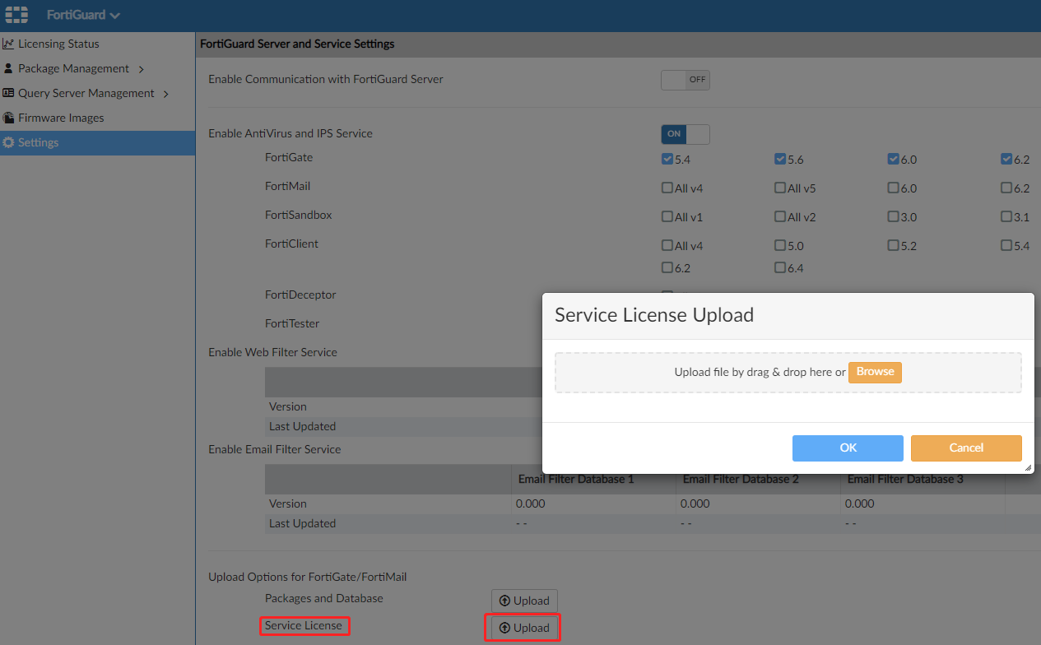The height and width of the screenshot is (645, 1041).
Task: Click the Packages and Database label
Action: pos(324,598)
